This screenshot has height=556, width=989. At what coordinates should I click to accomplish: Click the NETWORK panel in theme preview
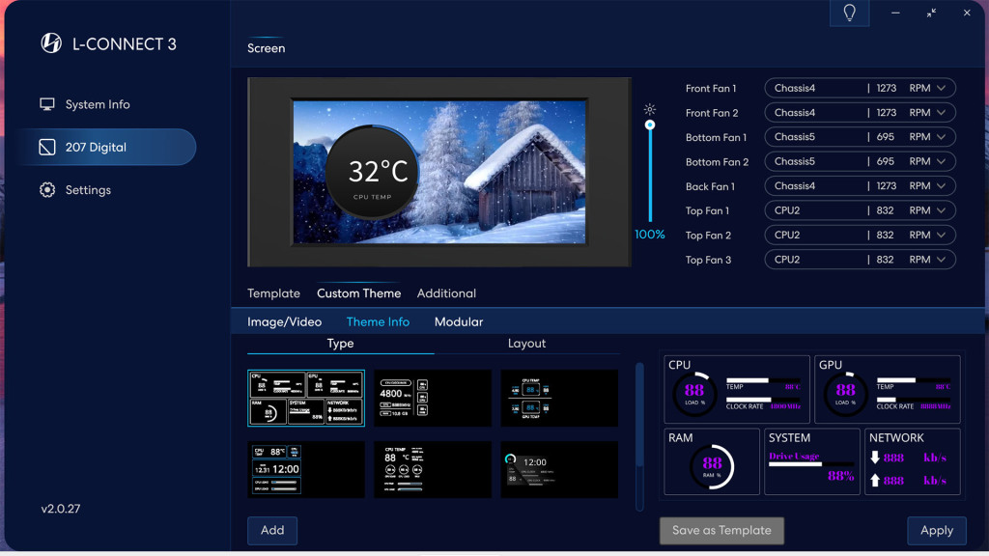point(913,461)
